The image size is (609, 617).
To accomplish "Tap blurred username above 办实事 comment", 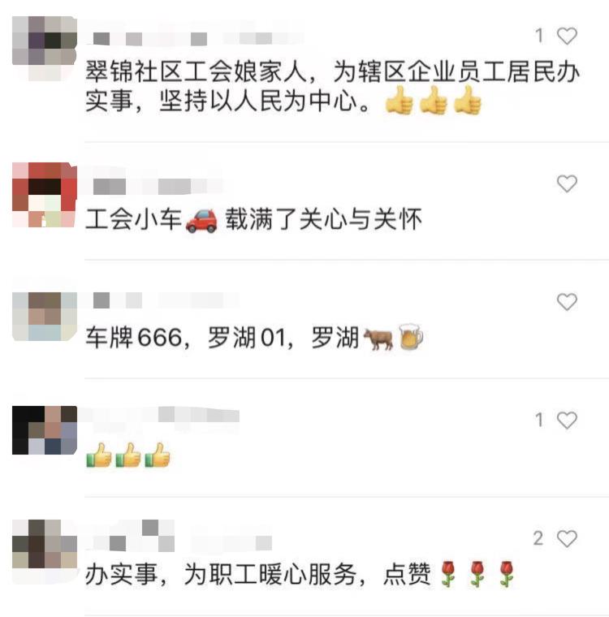I will coord(179,536).
